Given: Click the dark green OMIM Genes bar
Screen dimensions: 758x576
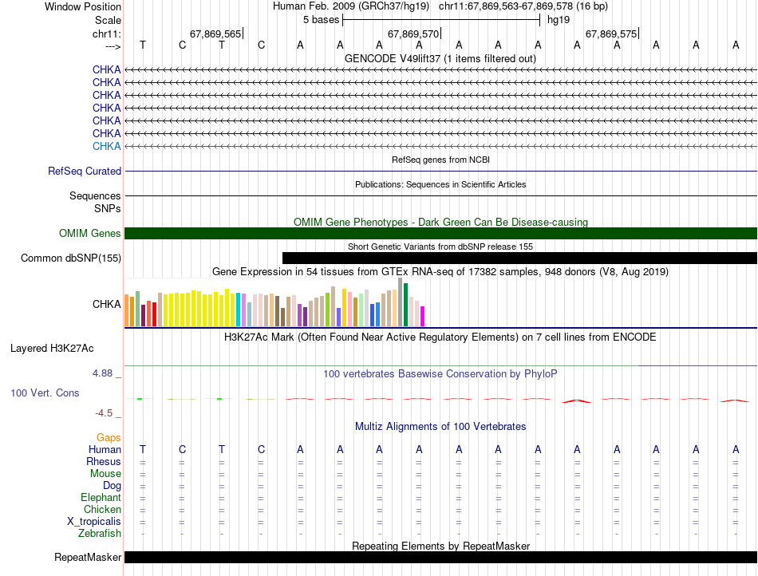Looking at the screenshot, I should coord(441,234).
